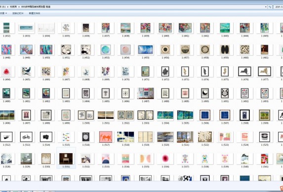Select the landscape triptych thumbnail 1 (496)
The image size is (283, 192).
(x=7, y=115)
